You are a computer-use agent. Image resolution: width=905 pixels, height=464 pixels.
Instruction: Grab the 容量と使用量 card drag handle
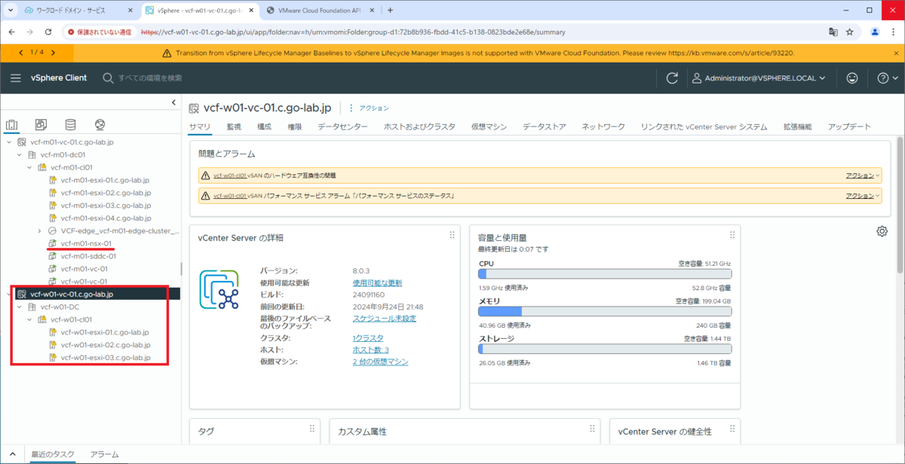(x=732, y=236)
